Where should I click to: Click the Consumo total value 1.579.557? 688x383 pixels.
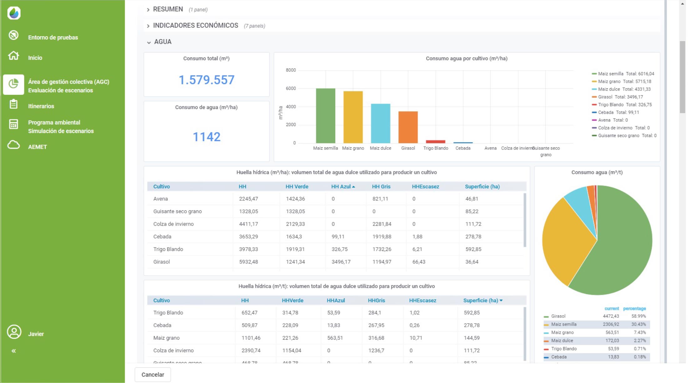point(206,80)
